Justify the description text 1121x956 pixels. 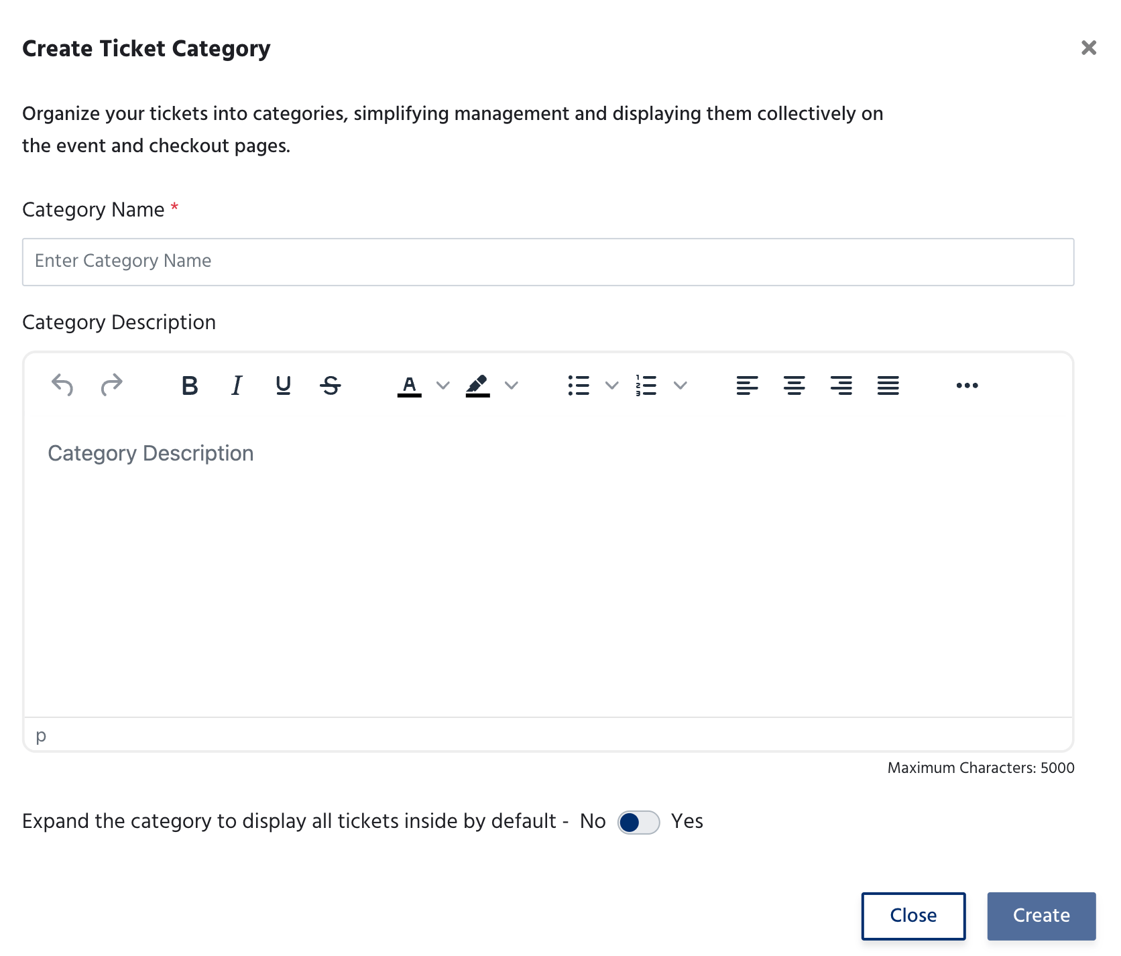coord(888,385)
